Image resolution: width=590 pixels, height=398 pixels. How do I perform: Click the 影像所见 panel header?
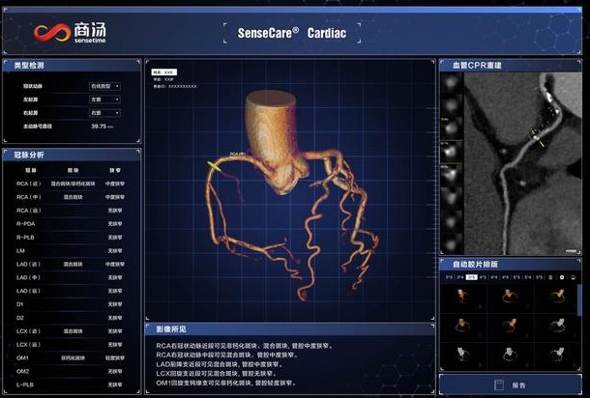(x=290, y=329)
